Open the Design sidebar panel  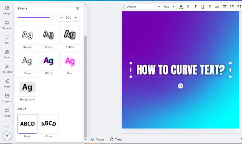[x=7, y=10]
